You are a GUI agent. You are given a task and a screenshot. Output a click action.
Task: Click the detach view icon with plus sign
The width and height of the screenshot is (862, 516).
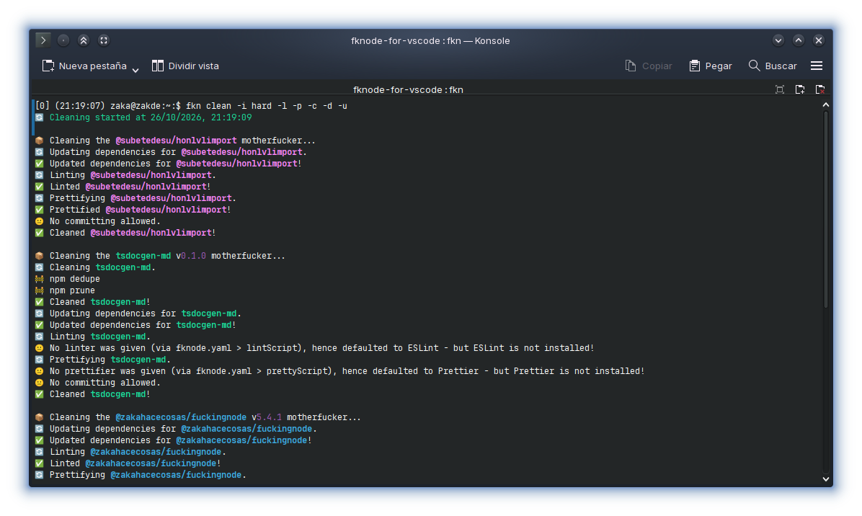coord(800,89)
